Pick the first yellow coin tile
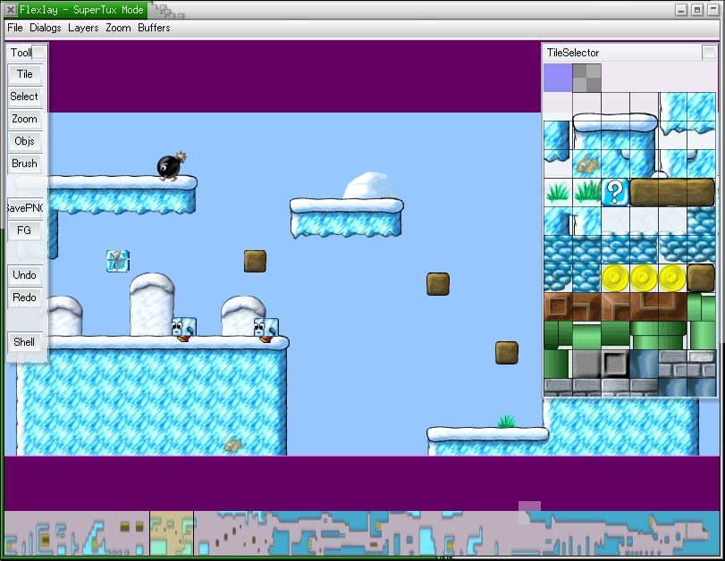 615,278
